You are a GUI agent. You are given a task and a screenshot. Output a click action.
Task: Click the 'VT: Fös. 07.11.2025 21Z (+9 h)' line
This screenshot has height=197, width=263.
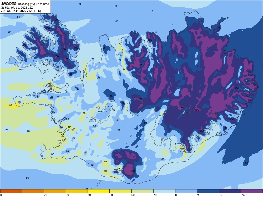click(21, 11)
